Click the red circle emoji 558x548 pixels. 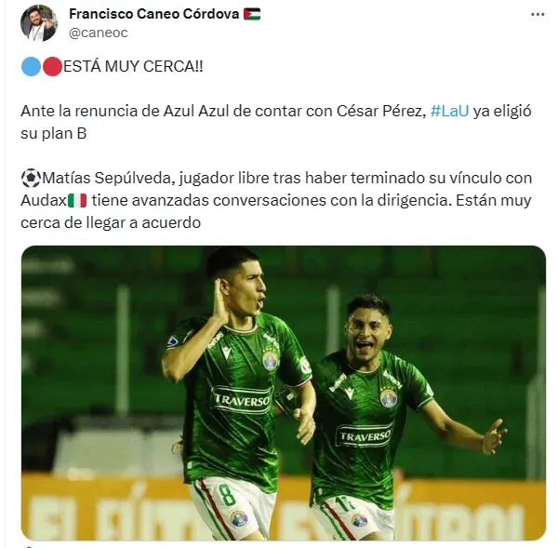52,67
